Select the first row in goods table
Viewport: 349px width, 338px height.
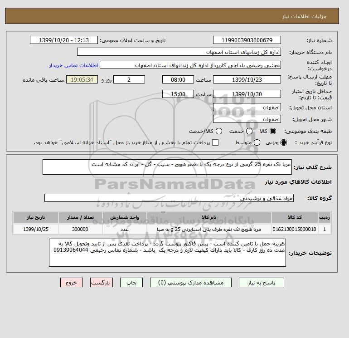(x=172, y=229)
